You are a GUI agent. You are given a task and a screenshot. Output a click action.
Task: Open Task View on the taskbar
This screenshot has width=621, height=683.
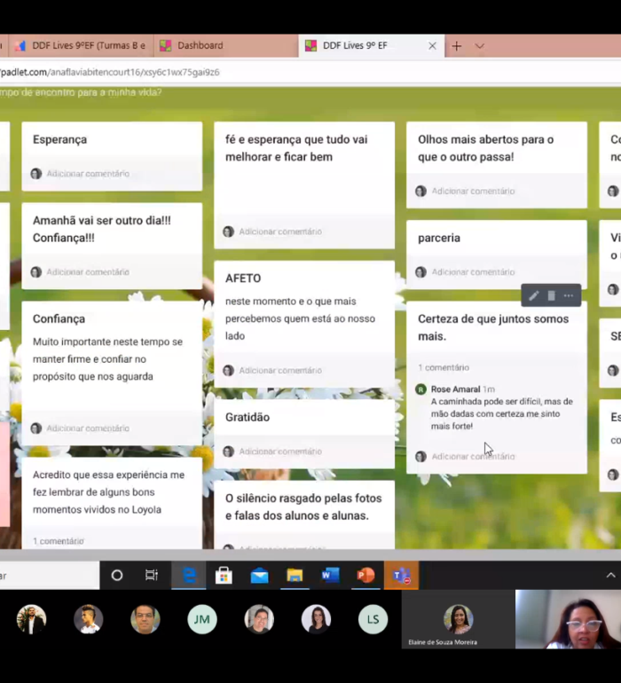(152, 576)
